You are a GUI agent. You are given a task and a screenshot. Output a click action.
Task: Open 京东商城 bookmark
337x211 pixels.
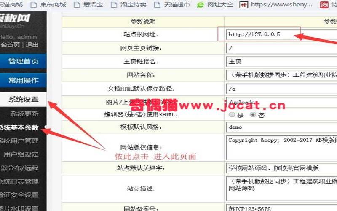(48, 4)
